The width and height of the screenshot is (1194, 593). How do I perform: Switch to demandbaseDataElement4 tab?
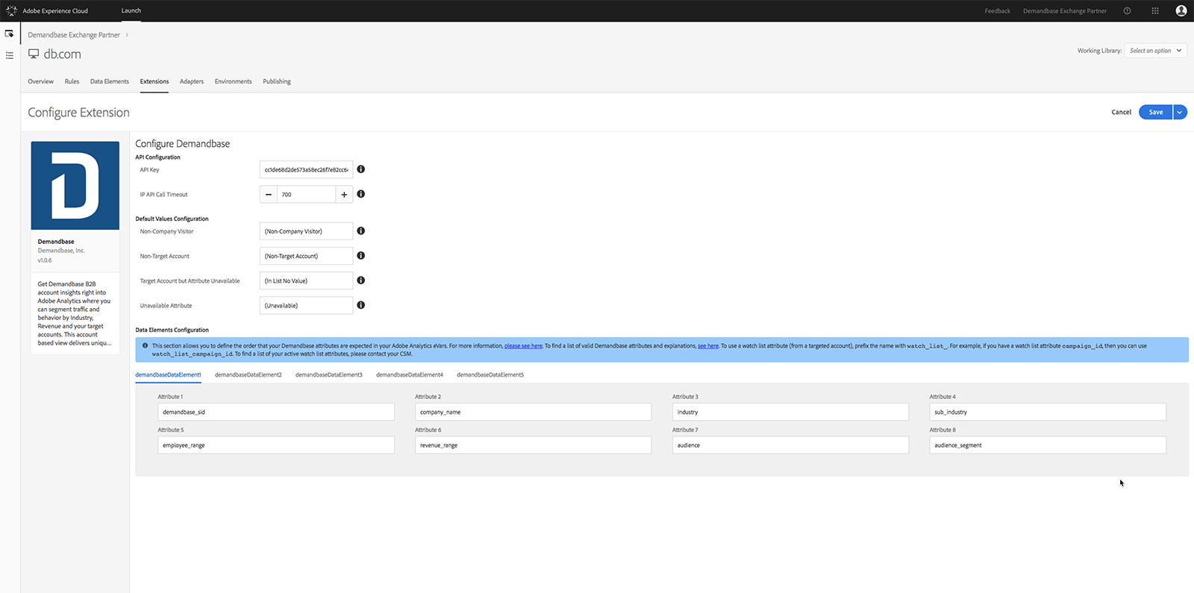[410, 374]
